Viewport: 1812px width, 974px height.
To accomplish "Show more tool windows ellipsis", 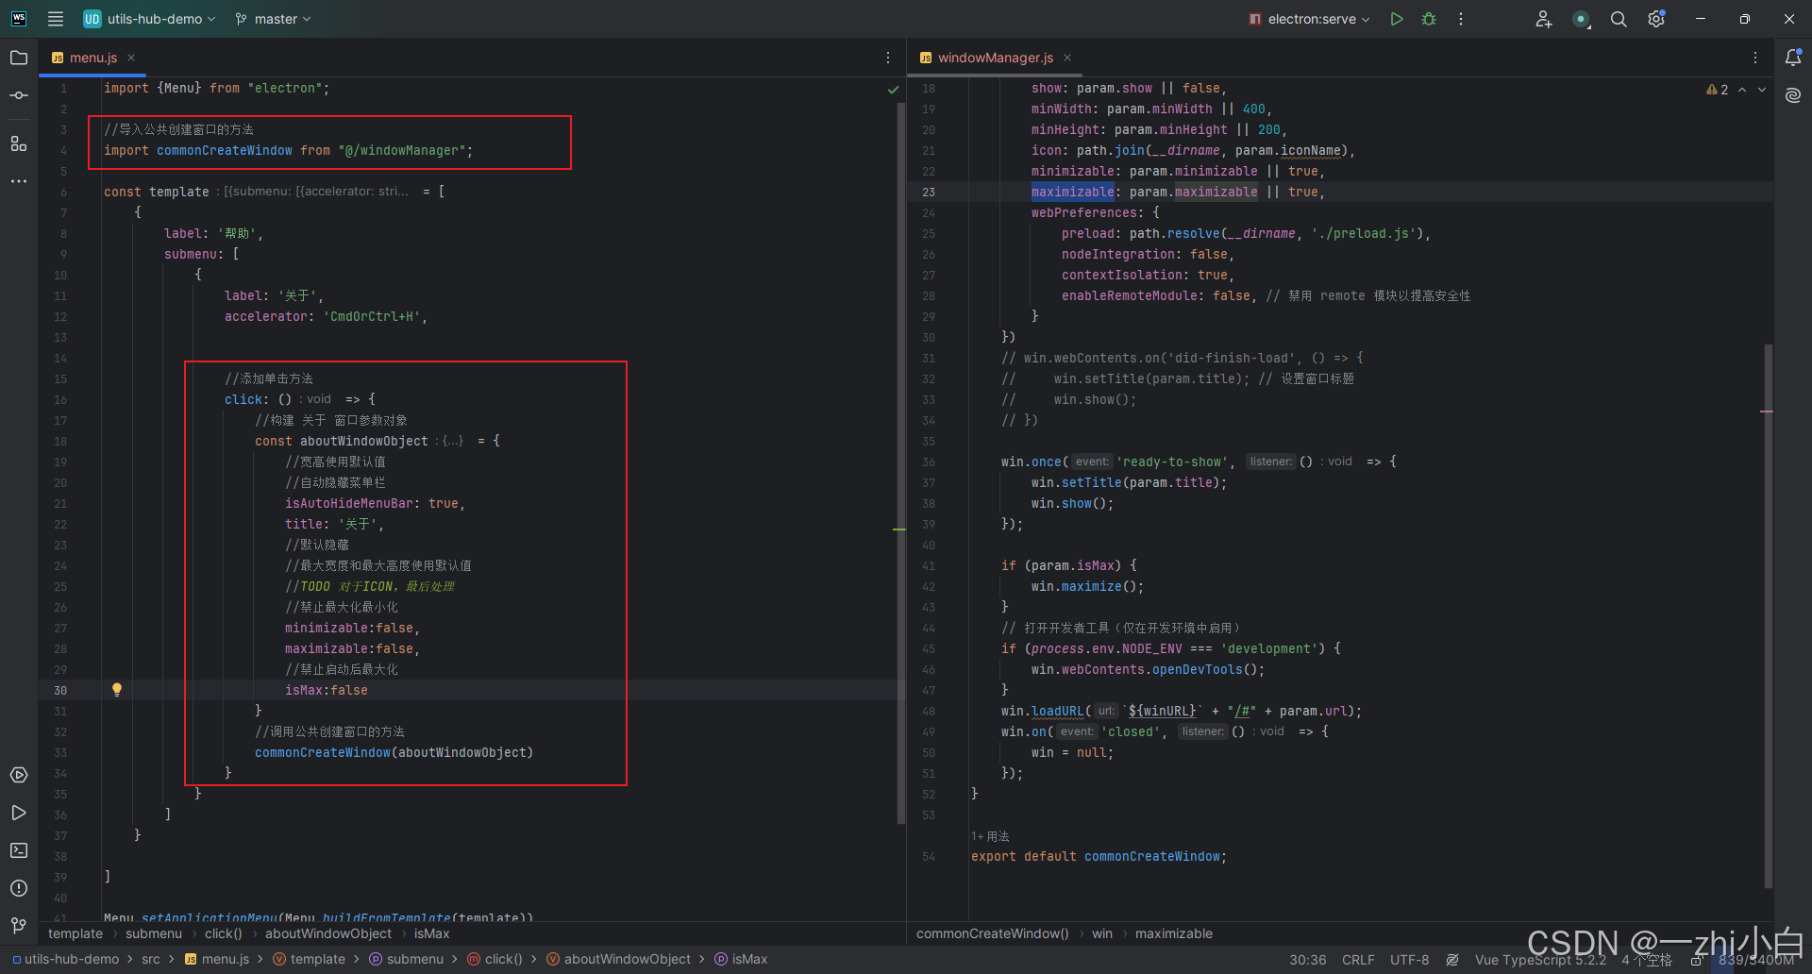I will pos(19,181).
